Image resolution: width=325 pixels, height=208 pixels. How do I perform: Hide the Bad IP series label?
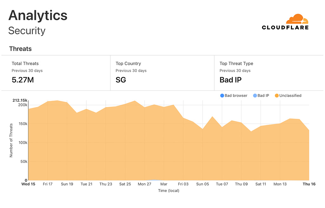[x=263, y=96]
